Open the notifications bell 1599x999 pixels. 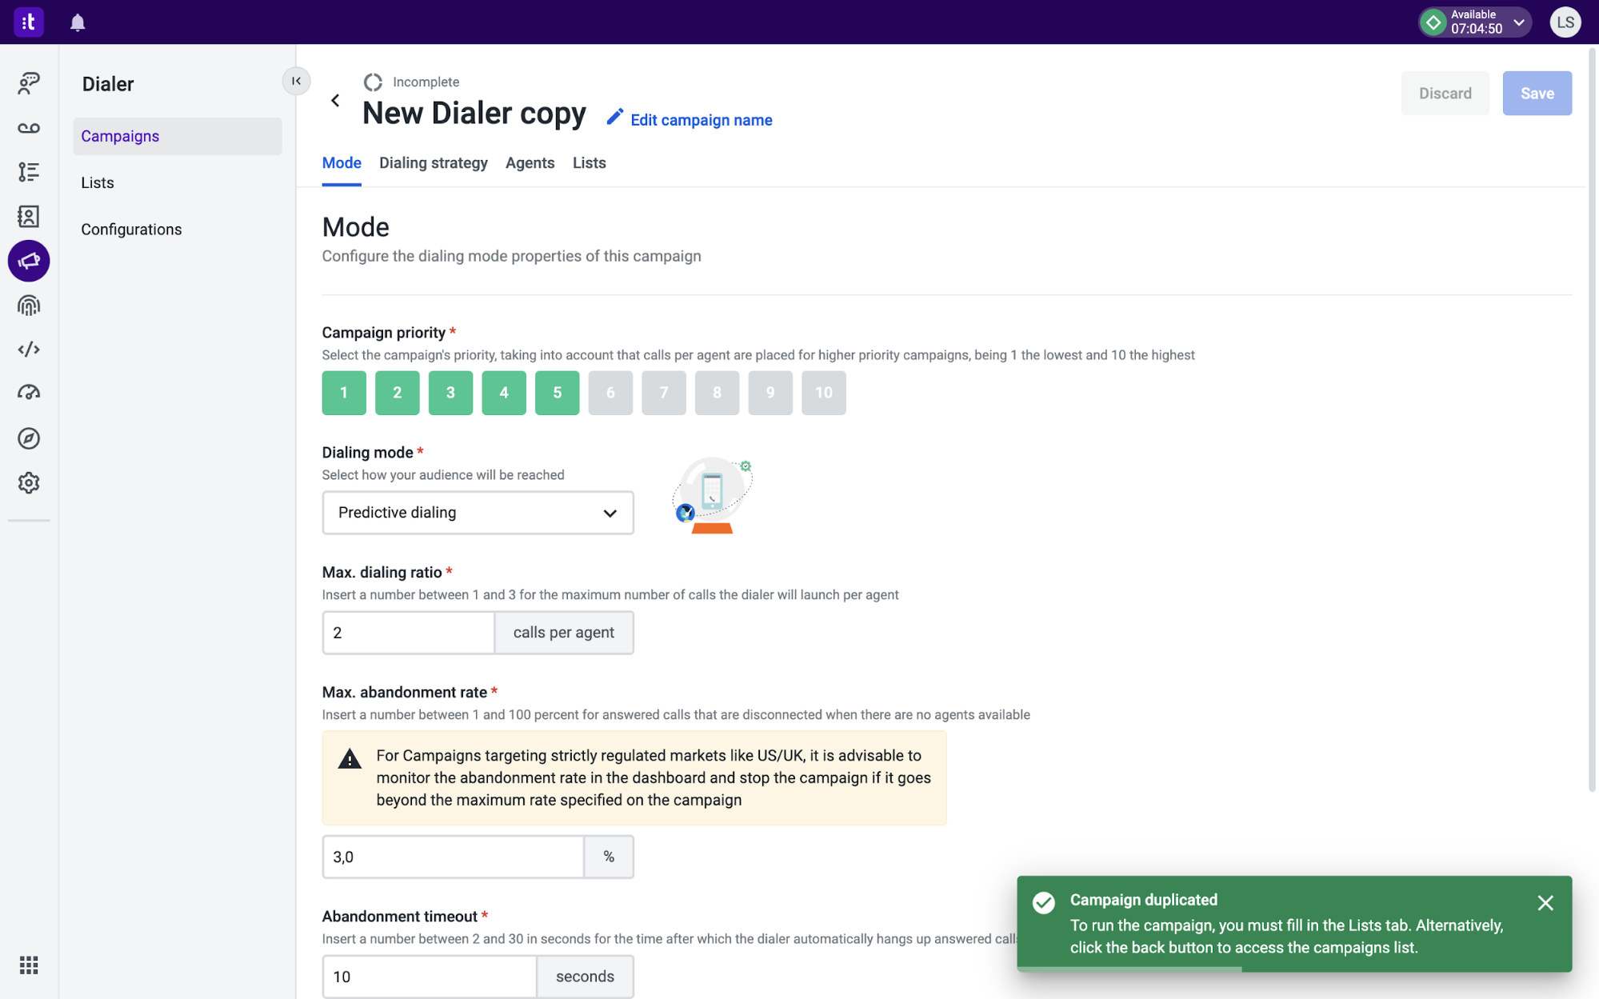pyautogui.click(x=78, y=22)
